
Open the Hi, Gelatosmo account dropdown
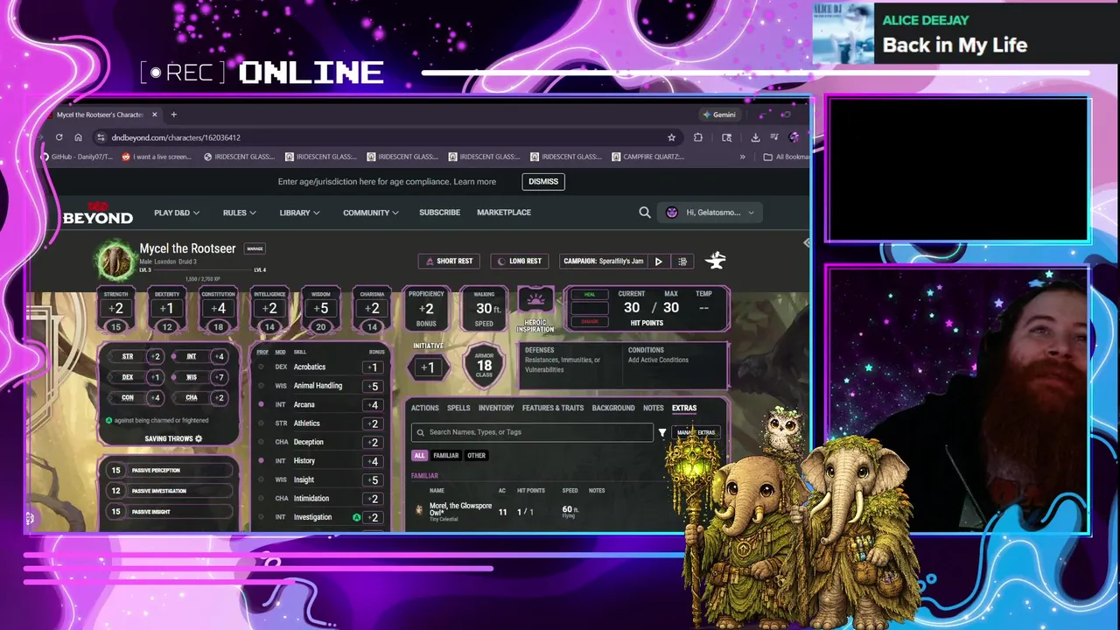(710, 213)
